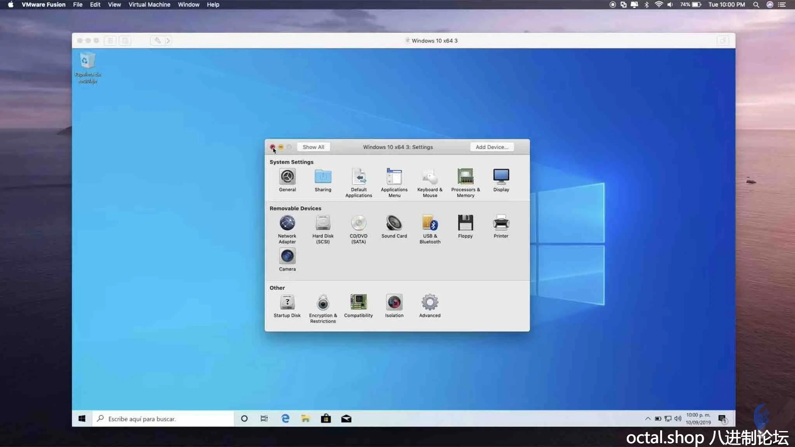The height and width of the screenshot is (447, 795).
Task: Open the Apple menu
Action: tap(10, 5)
